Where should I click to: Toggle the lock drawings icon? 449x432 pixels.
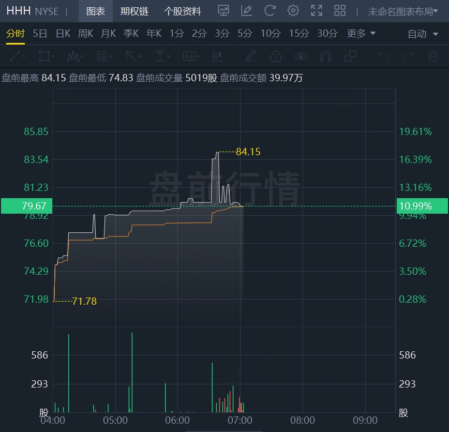point(276,56)
